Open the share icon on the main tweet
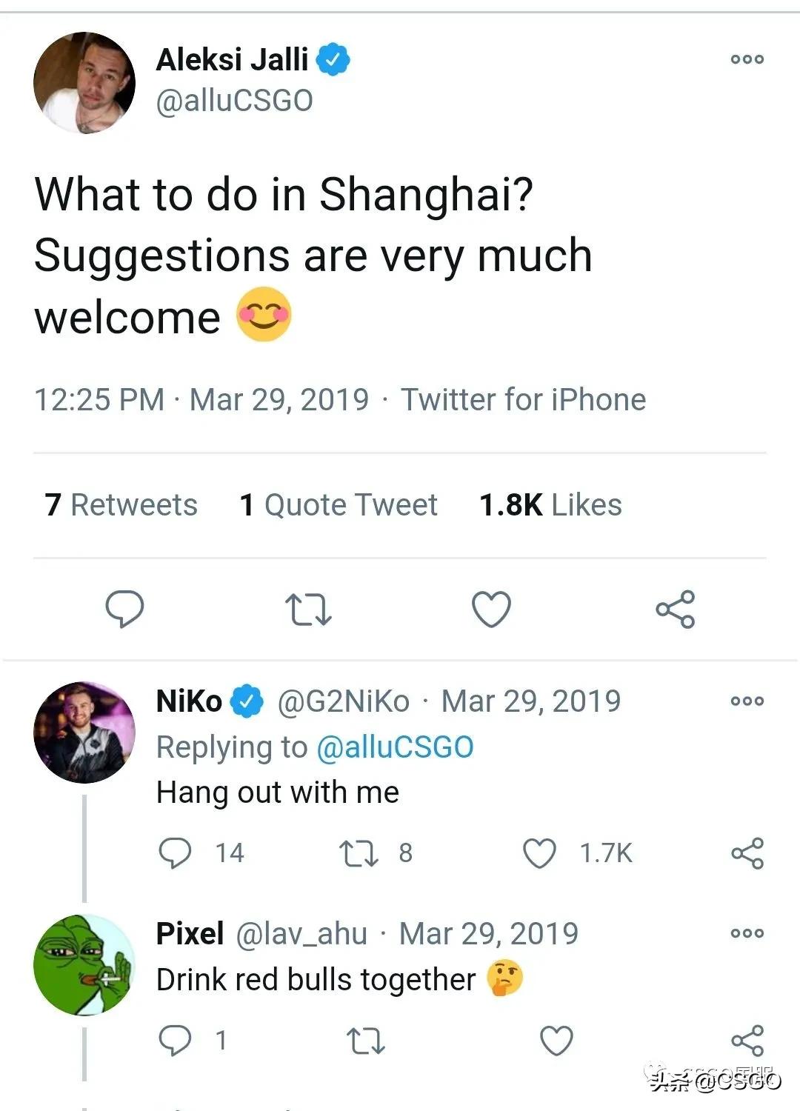The height and width of the screenshot is (1111, 800). click(676, 609)
